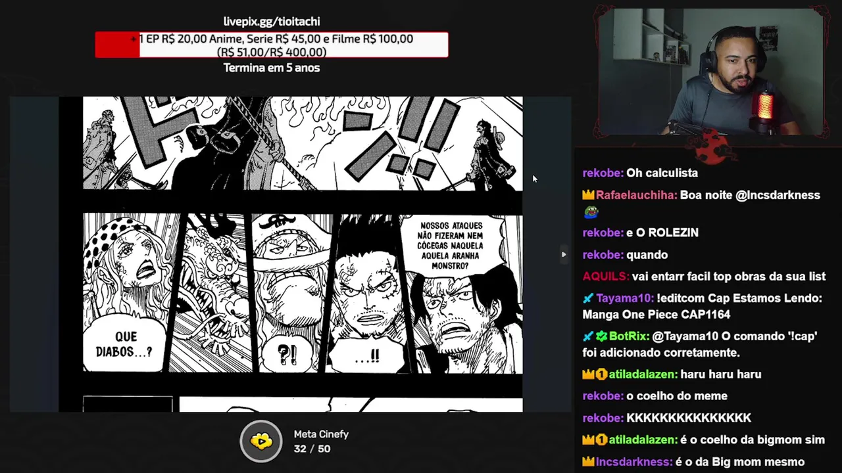Click the crown badge beside lncsdarkness

588,462
